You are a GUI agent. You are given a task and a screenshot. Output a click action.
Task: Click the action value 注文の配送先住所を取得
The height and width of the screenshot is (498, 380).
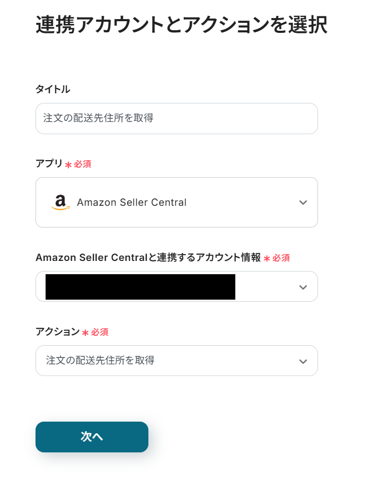coord(100,361)
